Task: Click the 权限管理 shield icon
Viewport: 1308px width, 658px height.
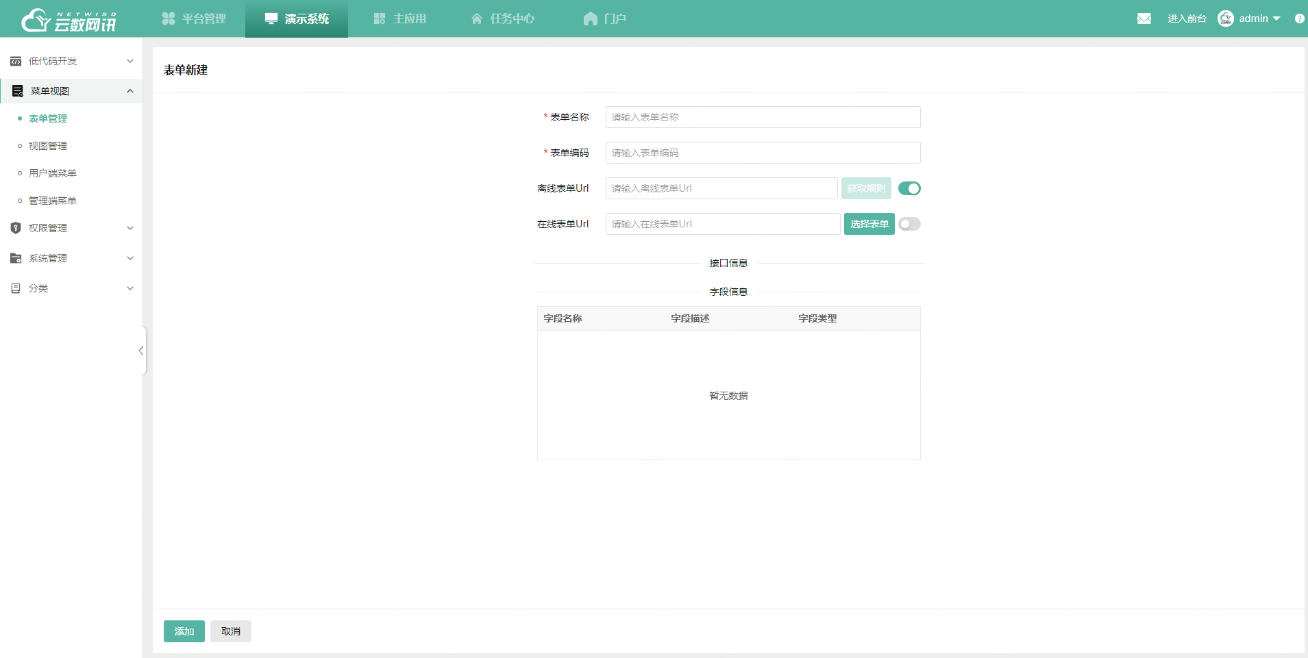Action: pos(16,227)
